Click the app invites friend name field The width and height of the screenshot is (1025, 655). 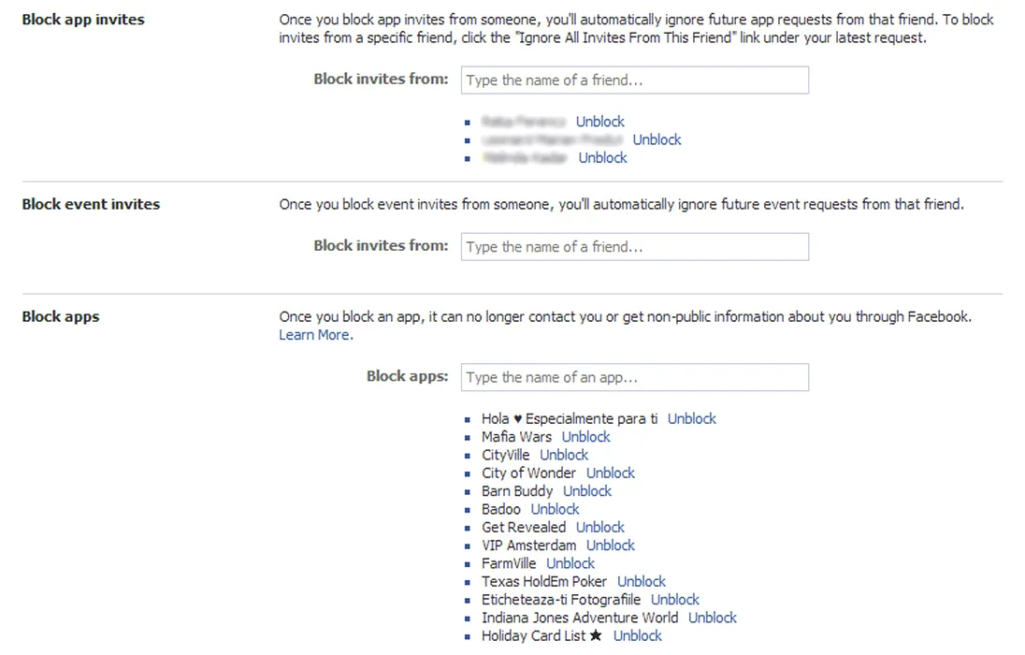click(x=634, y=80)
